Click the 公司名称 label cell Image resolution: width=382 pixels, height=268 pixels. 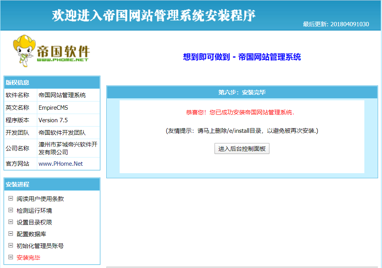click(x=20, y=148)
